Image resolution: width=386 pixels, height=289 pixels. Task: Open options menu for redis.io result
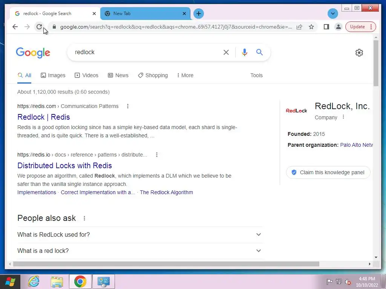pyautogui.click(x=156, y=155)
